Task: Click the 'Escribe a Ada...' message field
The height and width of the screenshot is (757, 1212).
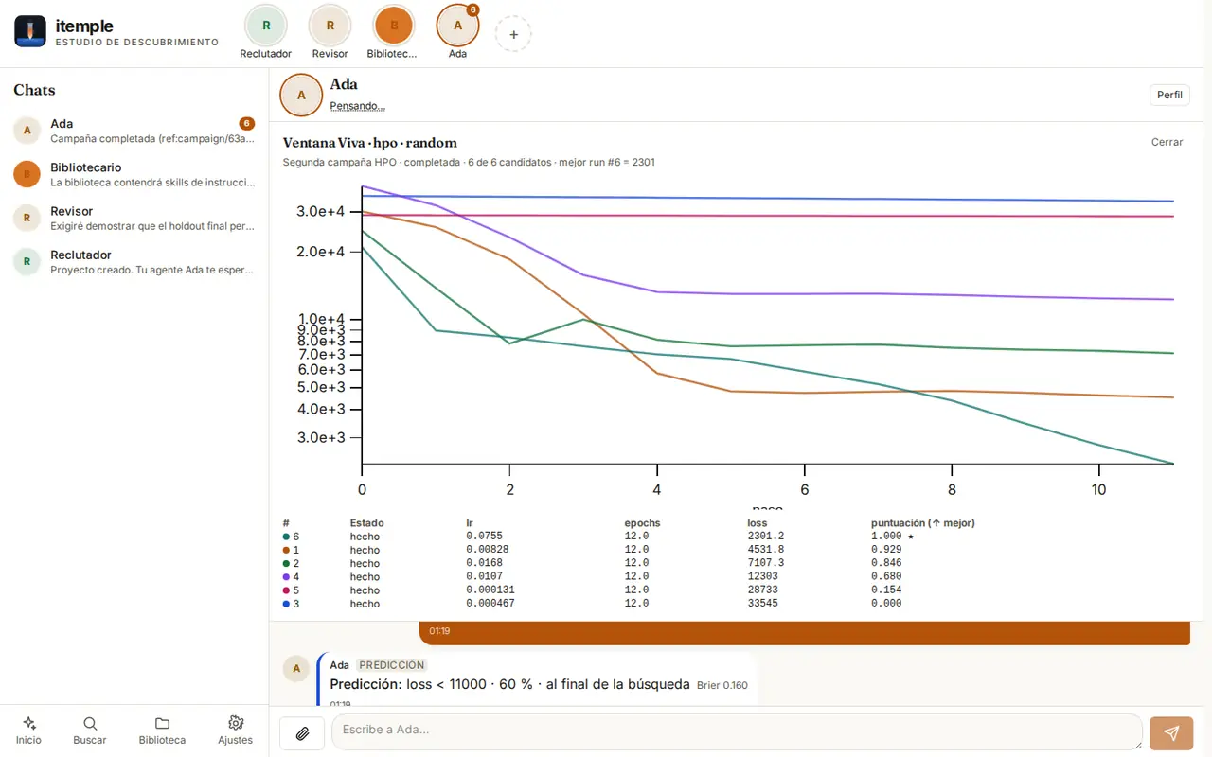Action: 737,731
